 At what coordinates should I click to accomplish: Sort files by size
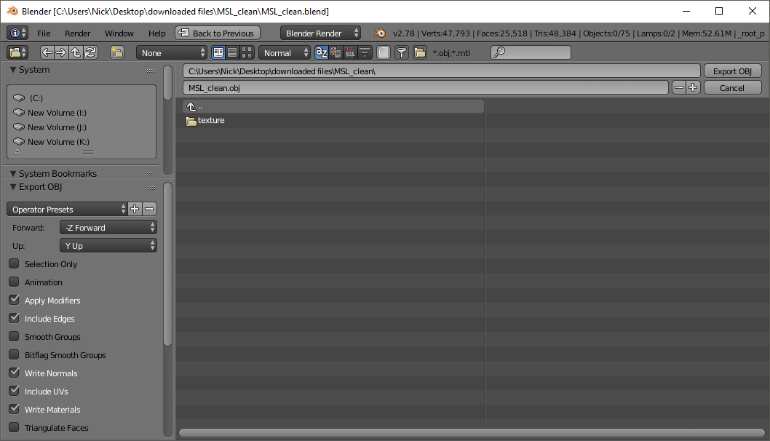click(x=365, y=52)
